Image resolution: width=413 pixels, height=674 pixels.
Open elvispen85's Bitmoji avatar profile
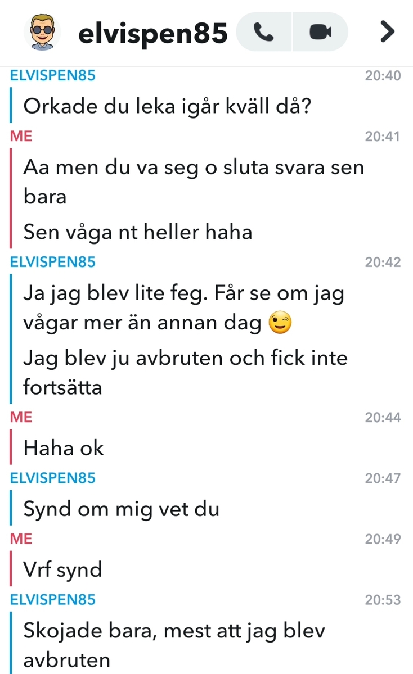42,32
